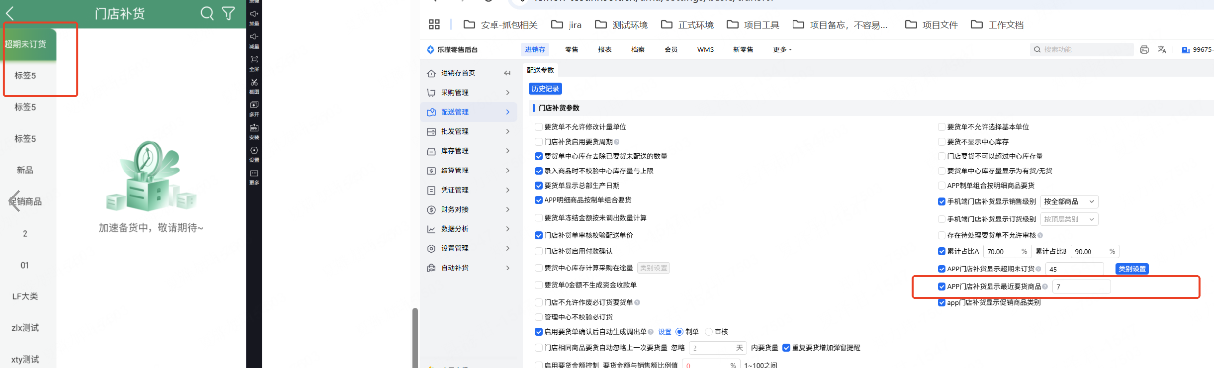Expand 设置管理 sidebar chevron
This screenshot has width=1214, height=368.
pyautogui.click(x=508, y=248)
